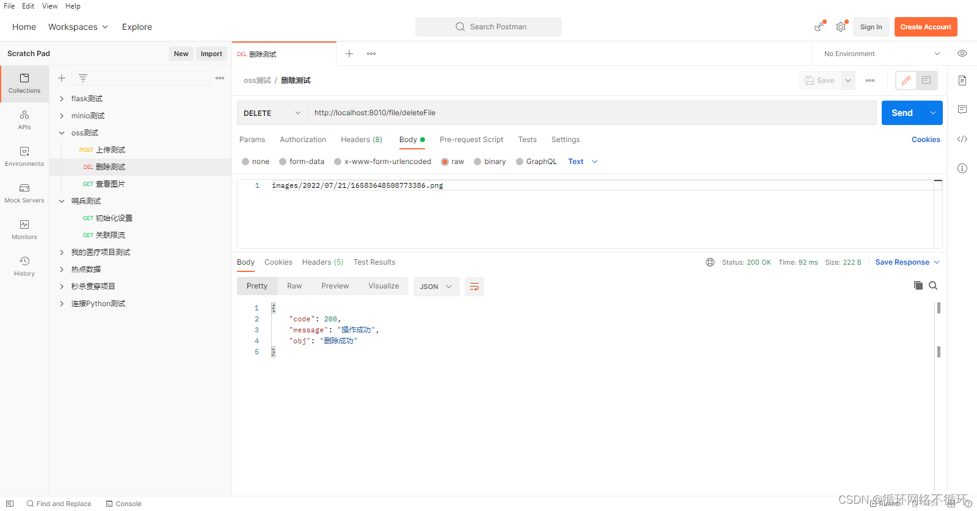Switch to the Headers (8) request tab
This screenshot has width=977, height=511.
361,140
